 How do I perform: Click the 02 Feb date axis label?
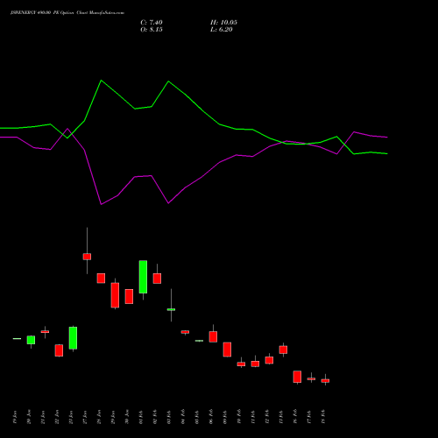click(x=155, y=417)
